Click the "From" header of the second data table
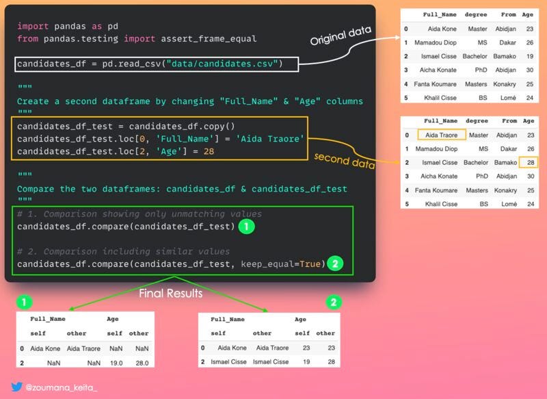This screenshot has width=547, height=399. 509,120
